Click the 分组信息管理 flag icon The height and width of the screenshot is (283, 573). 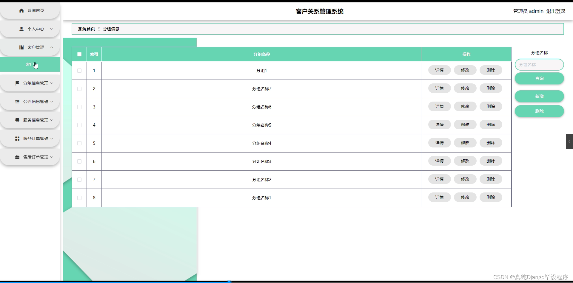[17, 83]
